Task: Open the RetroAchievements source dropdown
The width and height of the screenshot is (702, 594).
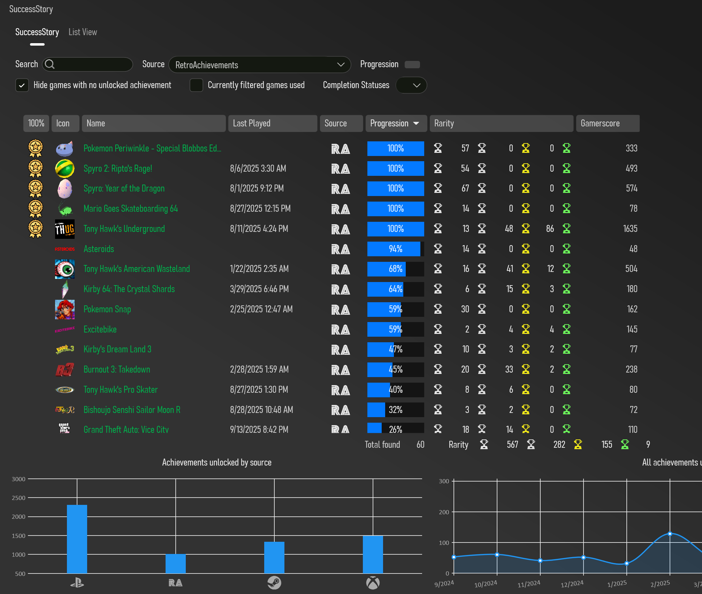Action: pyautogui.click(x=259, y=65)
